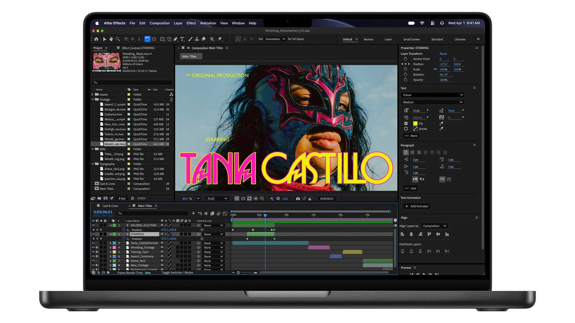Expand the Wrestling_Footage layer properties
575x323 pixels.
[110, 247]
